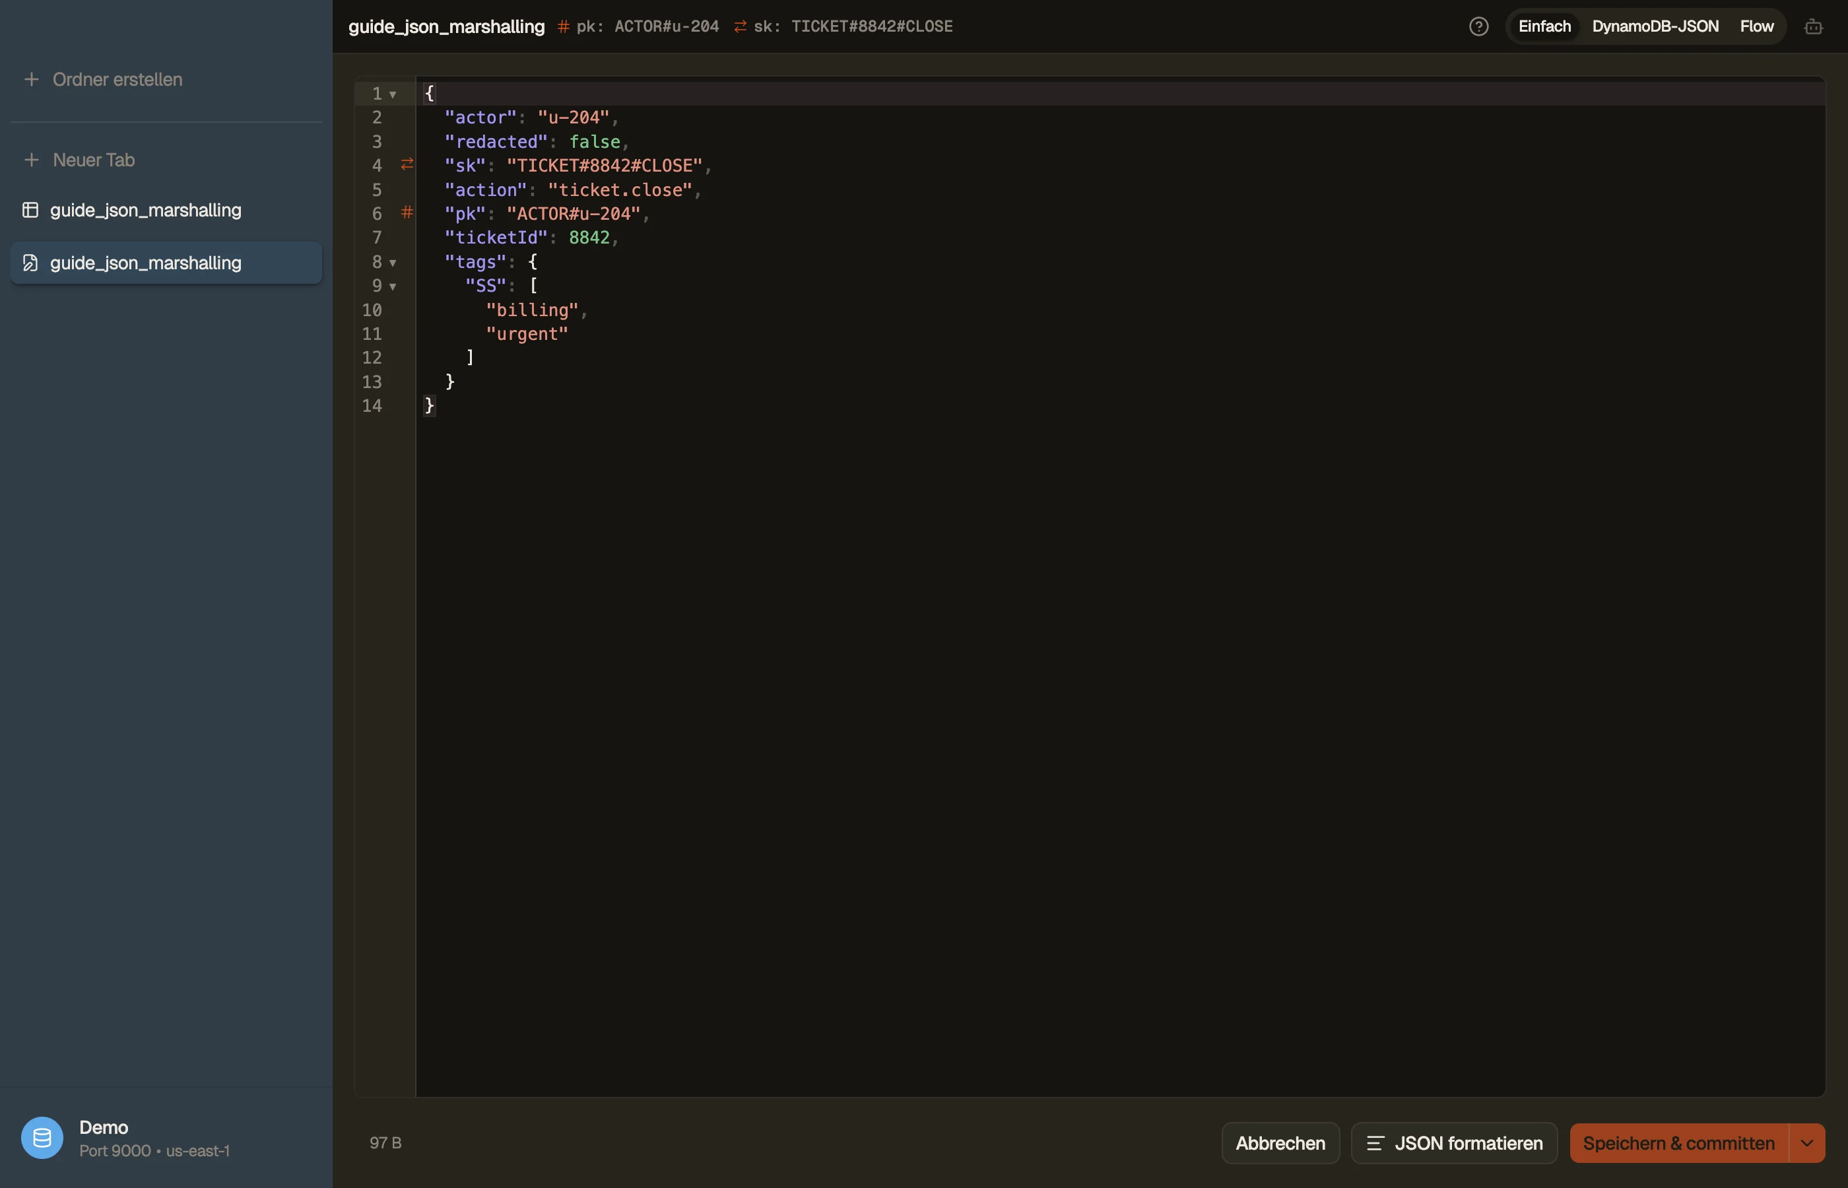Viewport: 1848px width, 1188px height.
Task: Click the Demo database avatar icon
Action: click(x=42, y=1138)
